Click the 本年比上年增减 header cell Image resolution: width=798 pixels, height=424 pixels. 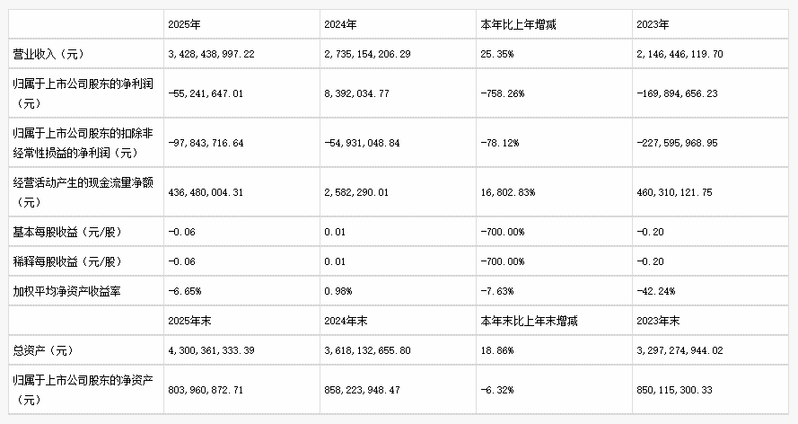519,24
